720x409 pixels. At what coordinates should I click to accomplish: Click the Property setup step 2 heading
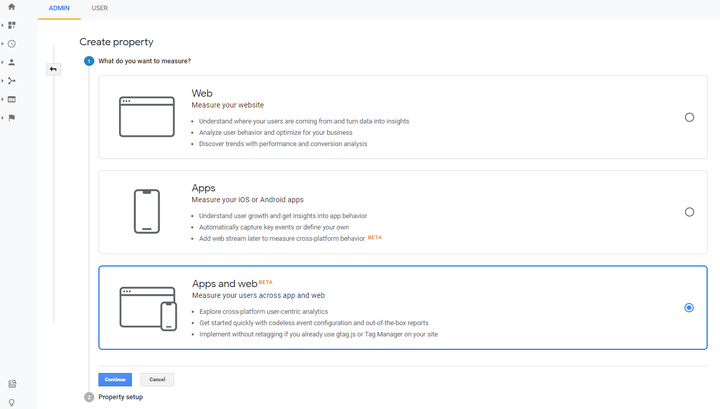click(121, 397)
